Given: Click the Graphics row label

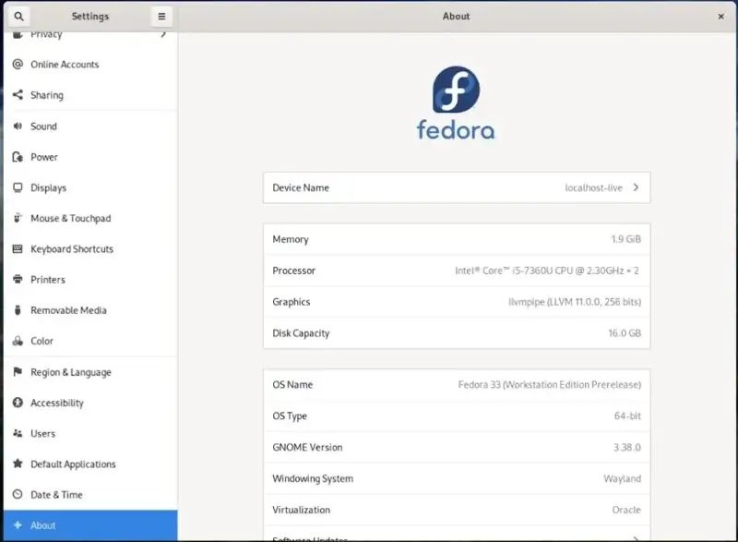Looking at the screenshot, I should point(292,302).
